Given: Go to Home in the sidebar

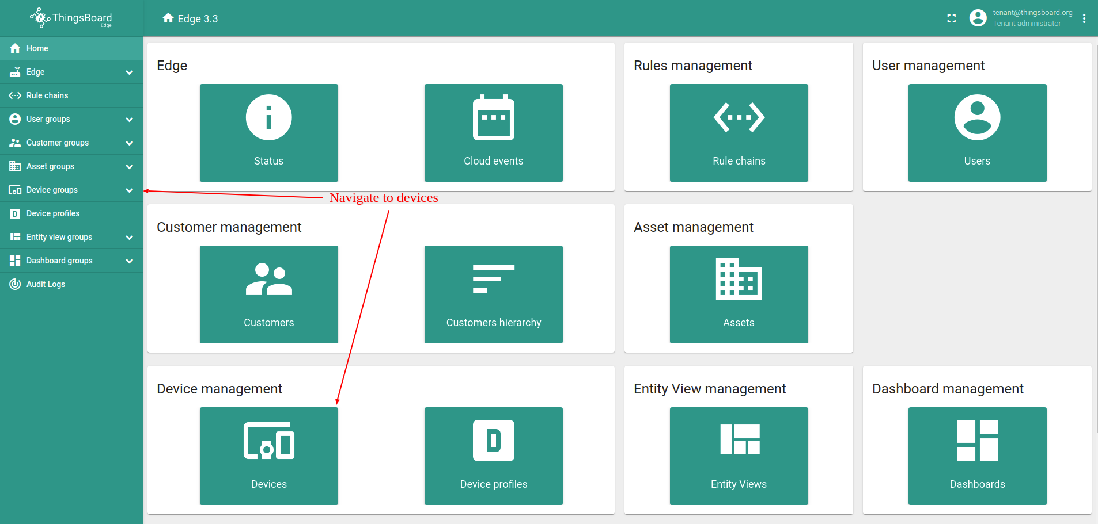Looking at the screenshot, I should (37, 48).
